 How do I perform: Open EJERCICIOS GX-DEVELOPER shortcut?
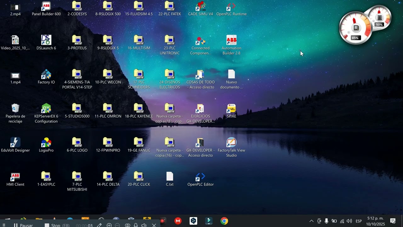pos(201,113)
